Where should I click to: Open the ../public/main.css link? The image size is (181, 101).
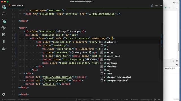(x=102, y=14)
